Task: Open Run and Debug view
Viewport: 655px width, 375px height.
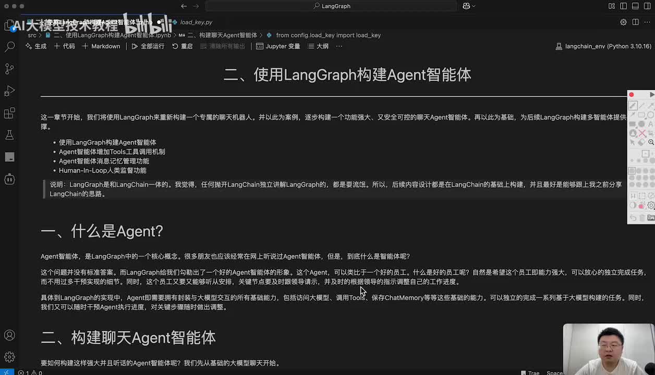Action: click(x=9, y=91)
